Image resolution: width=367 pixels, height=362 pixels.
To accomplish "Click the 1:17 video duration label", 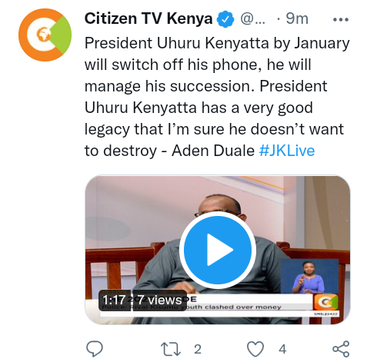I will tap(114, 300).
